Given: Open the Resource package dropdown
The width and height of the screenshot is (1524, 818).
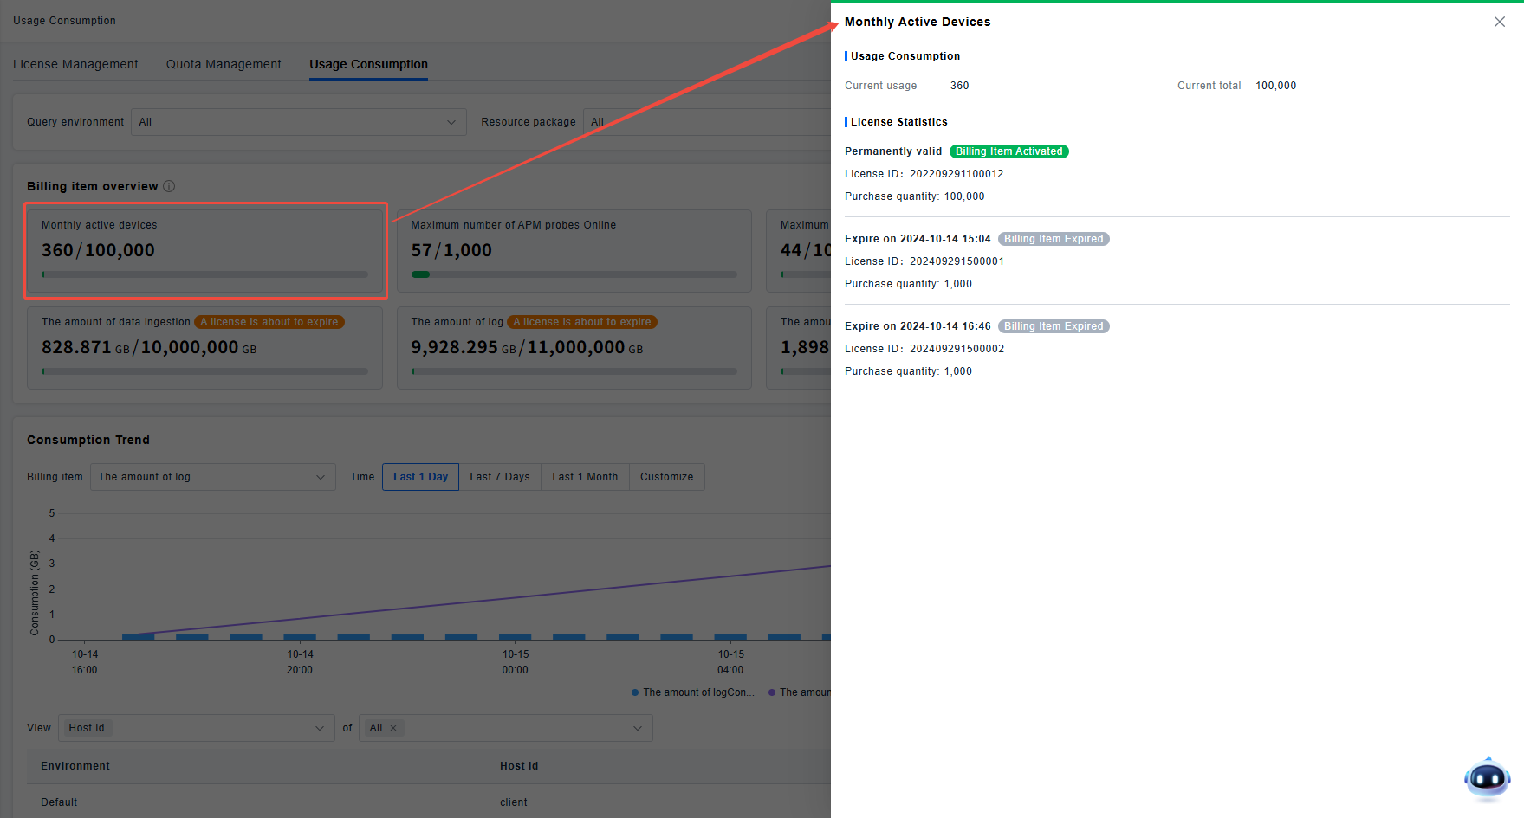Looking at the screenshot, I should (x=706, y=122).
